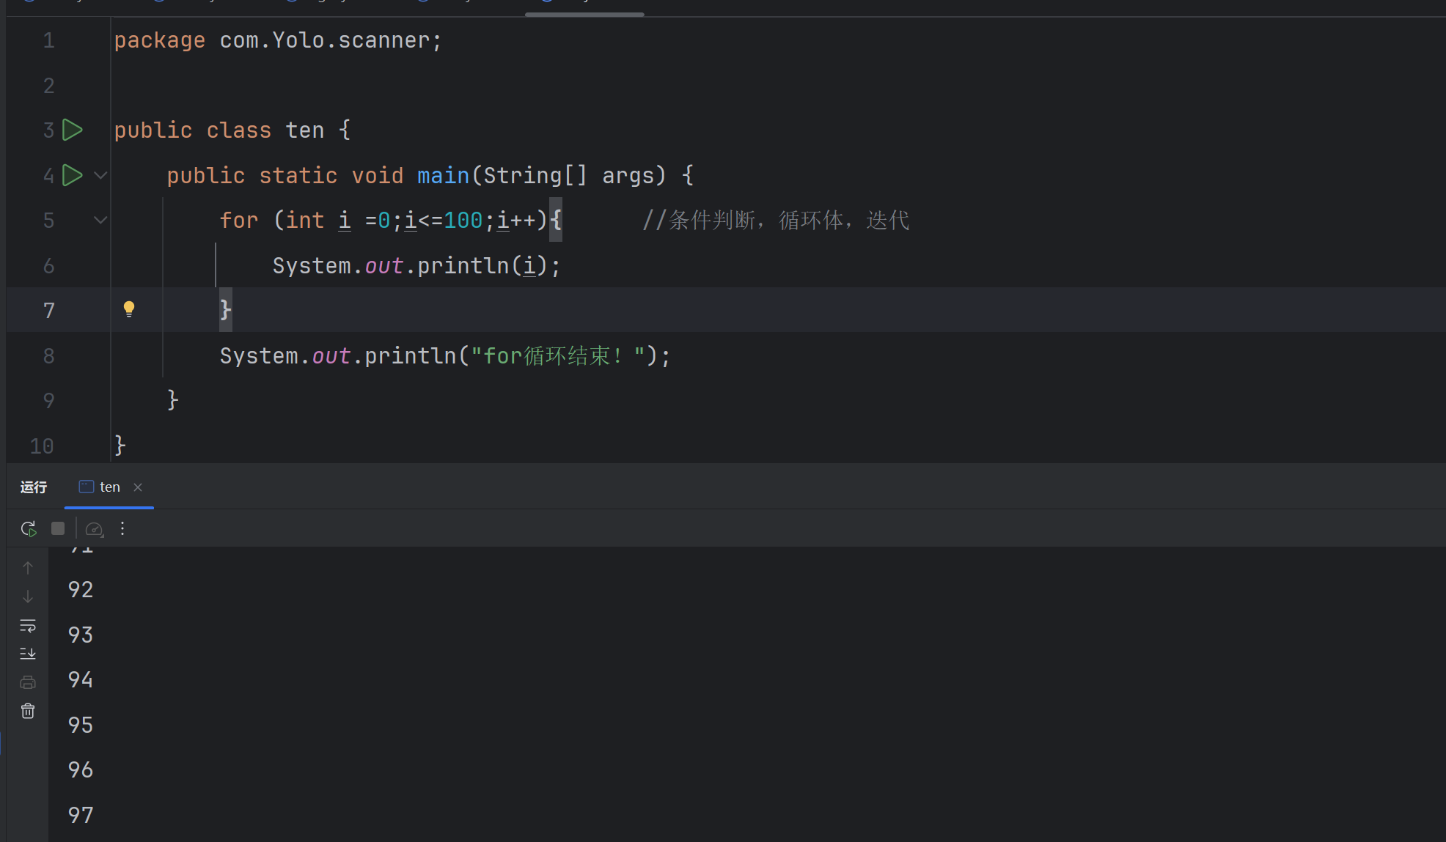The height and width of the screenshot is (842, 1446).
Task: Jump down with the console down arrow
Action: pos(28,597)
